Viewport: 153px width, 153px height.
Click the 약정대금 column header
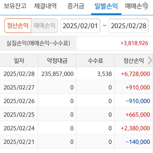click(57, 61)
